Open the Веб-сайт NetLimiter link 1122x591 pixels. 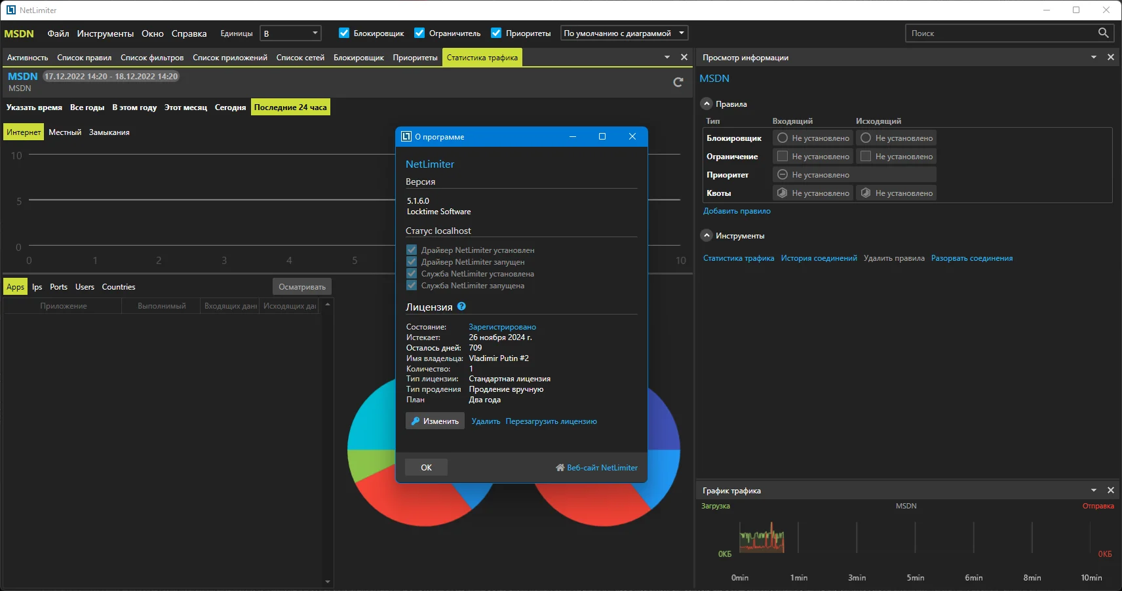pos(602,468)
